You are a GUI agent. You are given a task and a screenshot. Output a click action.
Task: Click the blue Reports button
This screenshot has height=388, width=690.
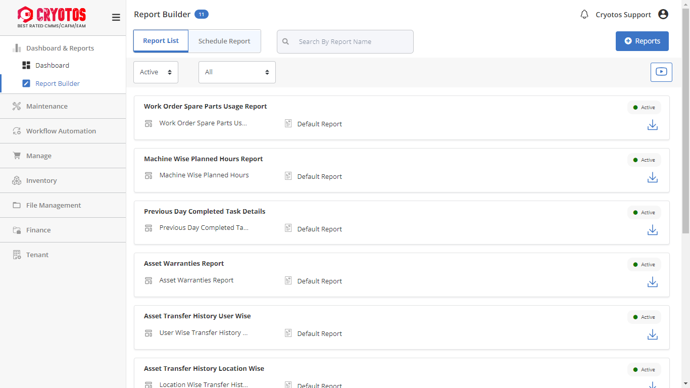pos(642,41)
